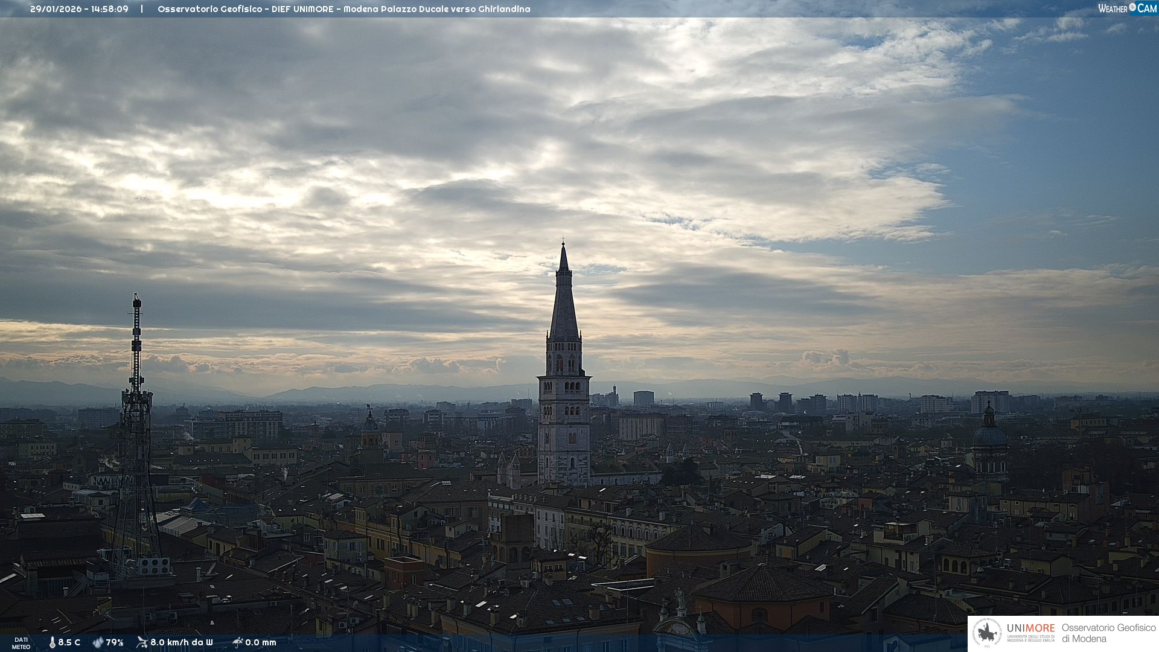Click the wind anemometer icon

tap(142, 642)
